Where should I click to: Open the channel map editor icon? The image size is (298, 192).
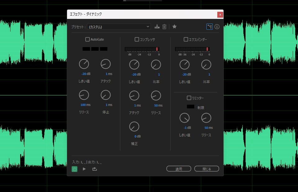pos(210,27)
